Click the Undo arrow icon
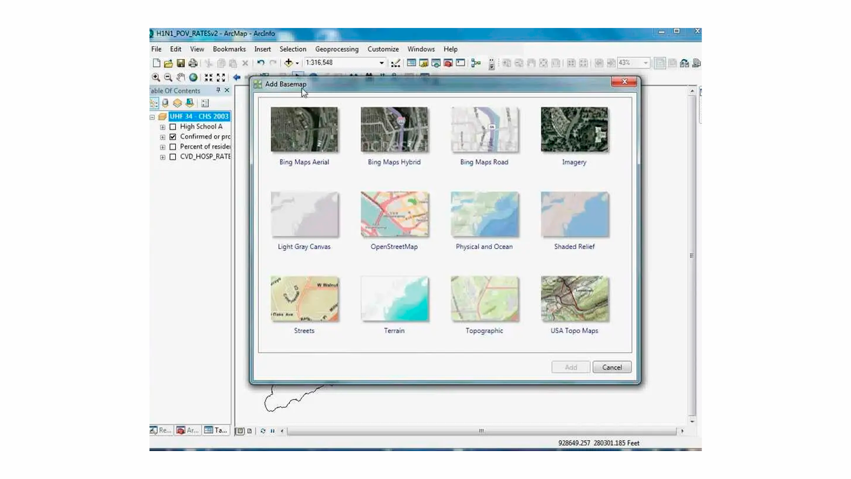The image size is (851, 479). point(261,63)
